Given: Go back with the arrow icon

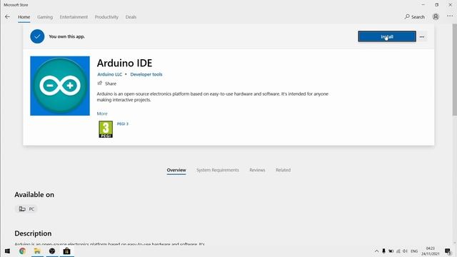Looking at the screenshot, I should [x=7, y=17].
